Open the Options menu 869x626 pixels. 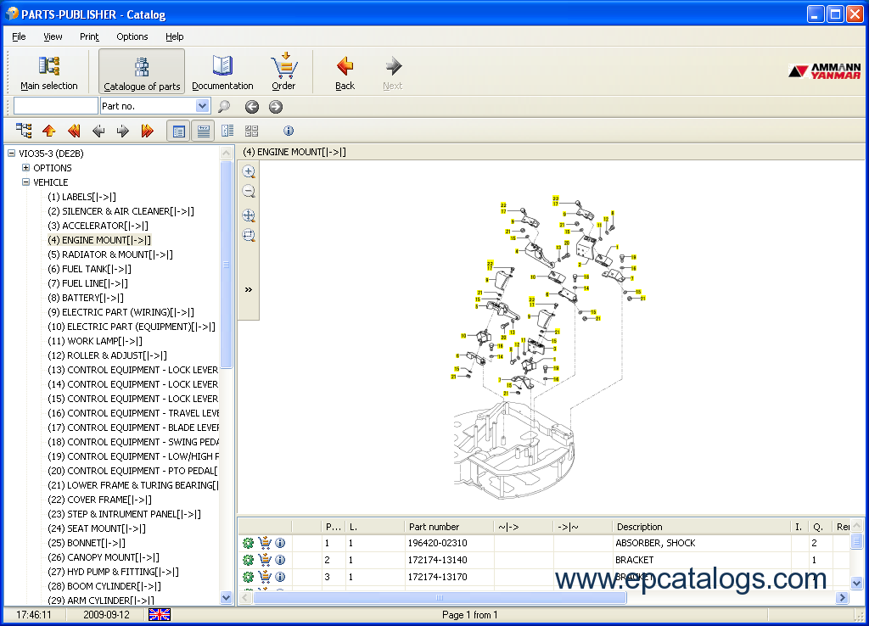point(132,36)
